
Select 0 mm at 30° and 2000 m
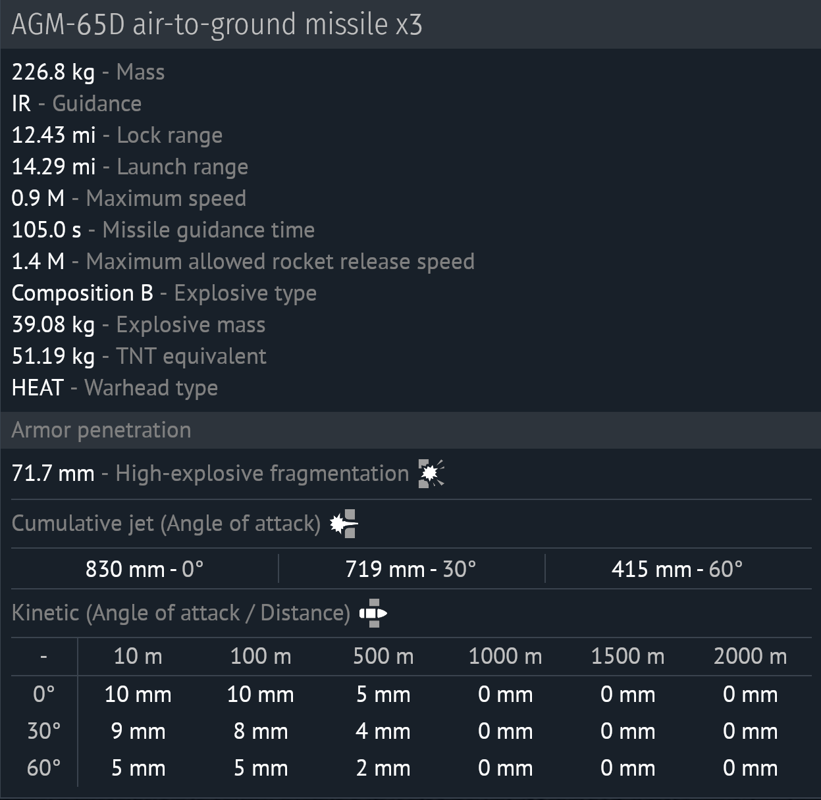pyautogui.click(x=750, y=731)
